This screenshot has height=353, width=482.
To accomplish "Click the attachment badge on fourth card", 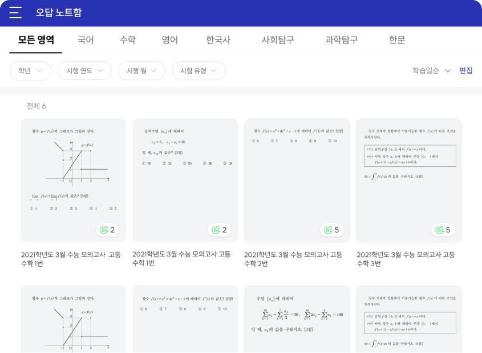I will click(x=443, y=230).
